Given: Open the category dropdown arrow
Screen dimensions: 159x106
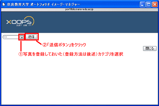Looking at the screenshot, I should pyautogui.click(x=22, y=37).
